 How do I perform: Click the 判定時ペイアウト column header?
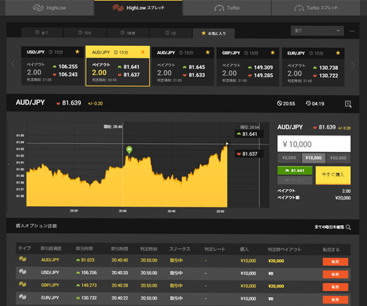tap(284, 250)
